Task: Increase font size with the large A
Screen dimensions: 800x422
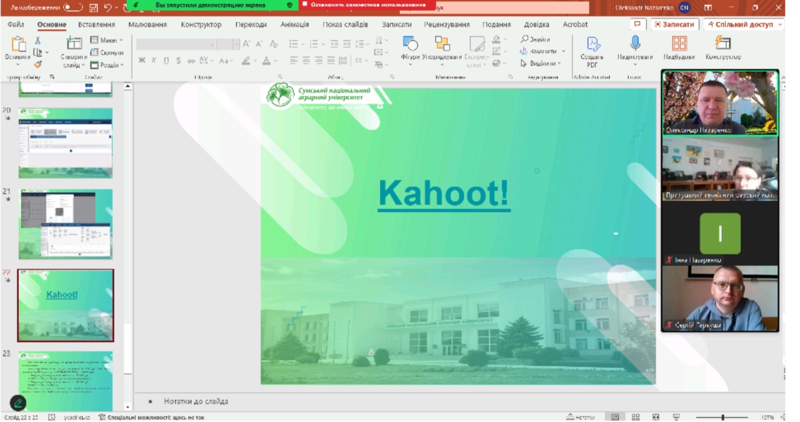Action: [246, 44]
